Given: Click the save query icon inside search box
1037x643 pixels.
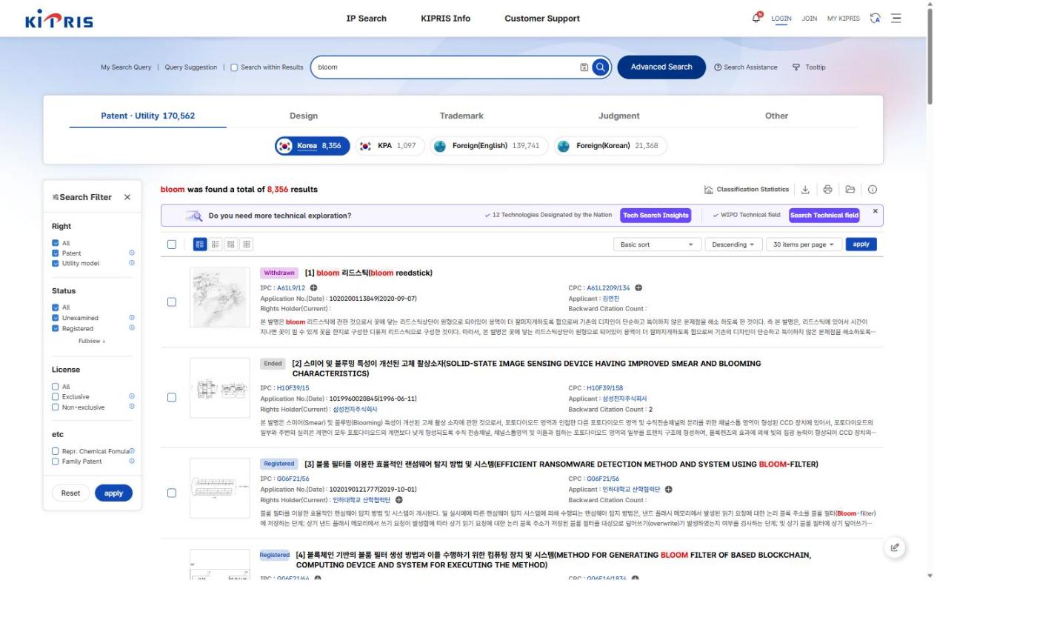Looking at the screenshot, I should point(584,67).
